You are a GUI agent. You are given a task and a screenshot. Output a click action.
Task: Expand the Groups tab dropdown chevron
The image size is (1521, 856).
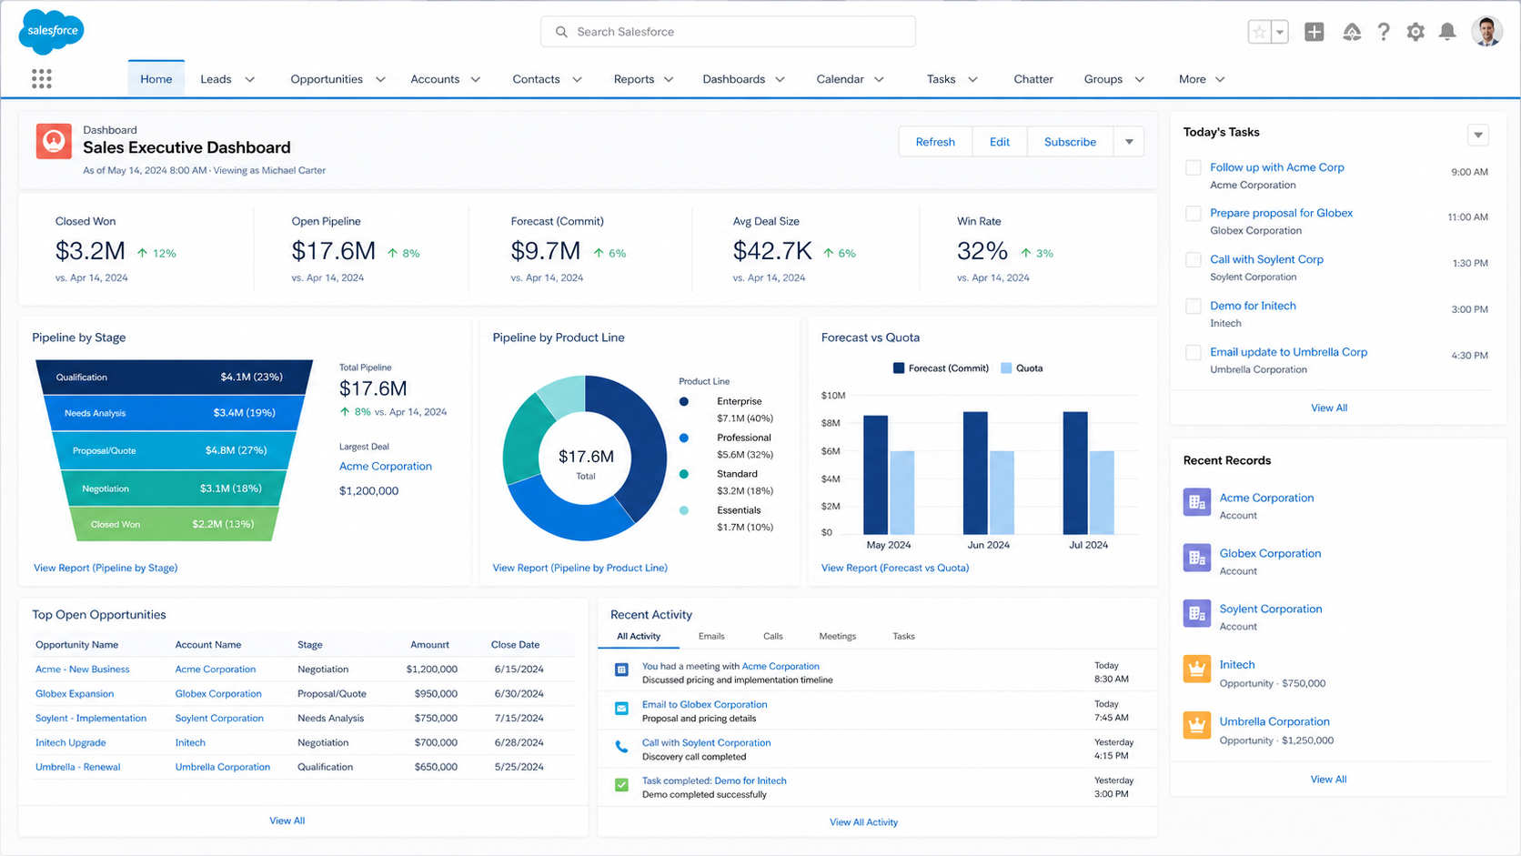(x=1139, y=79)
